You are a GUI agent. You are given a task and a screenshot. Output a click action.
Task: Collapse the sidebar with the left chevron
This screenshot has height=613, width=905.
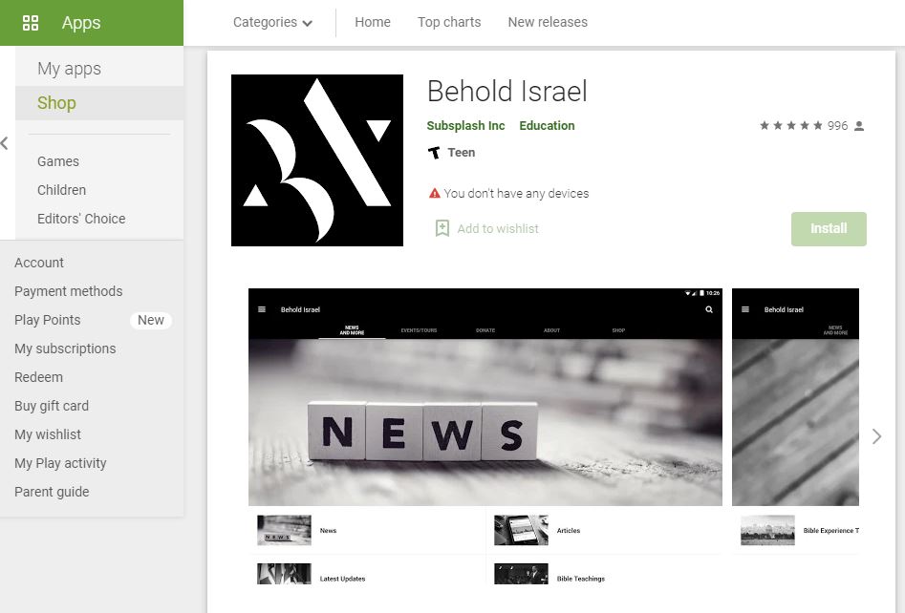pyautogui.click(x=5, y=143)
